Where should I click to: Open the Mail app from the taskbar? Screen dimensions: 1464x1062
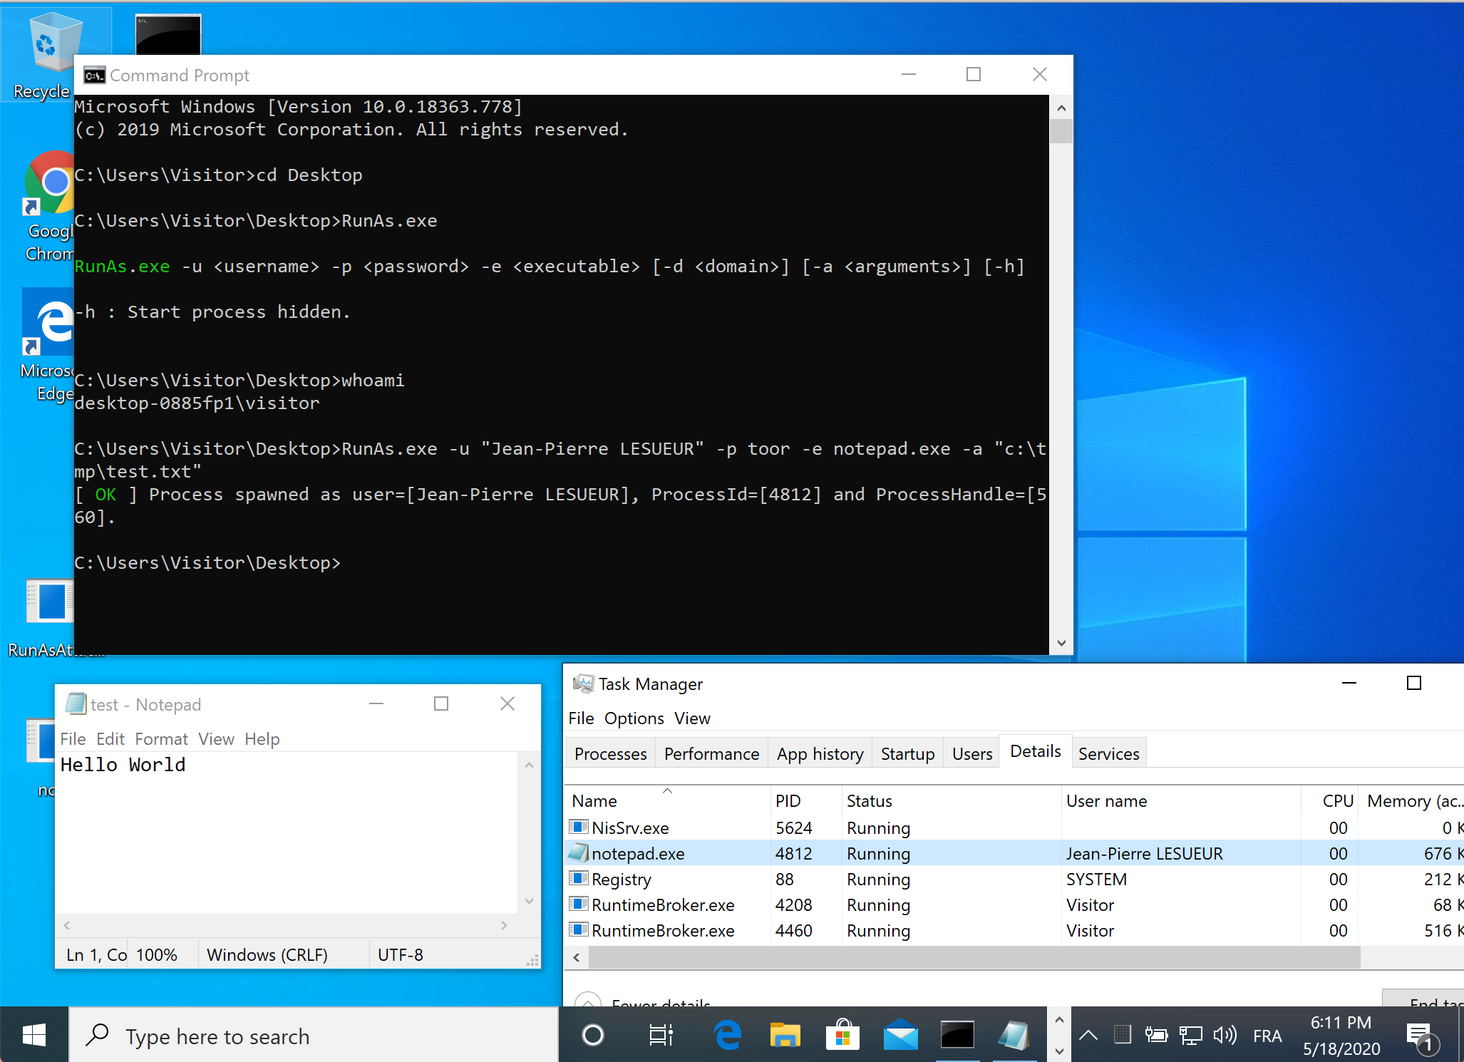[x=900, y=1035]
